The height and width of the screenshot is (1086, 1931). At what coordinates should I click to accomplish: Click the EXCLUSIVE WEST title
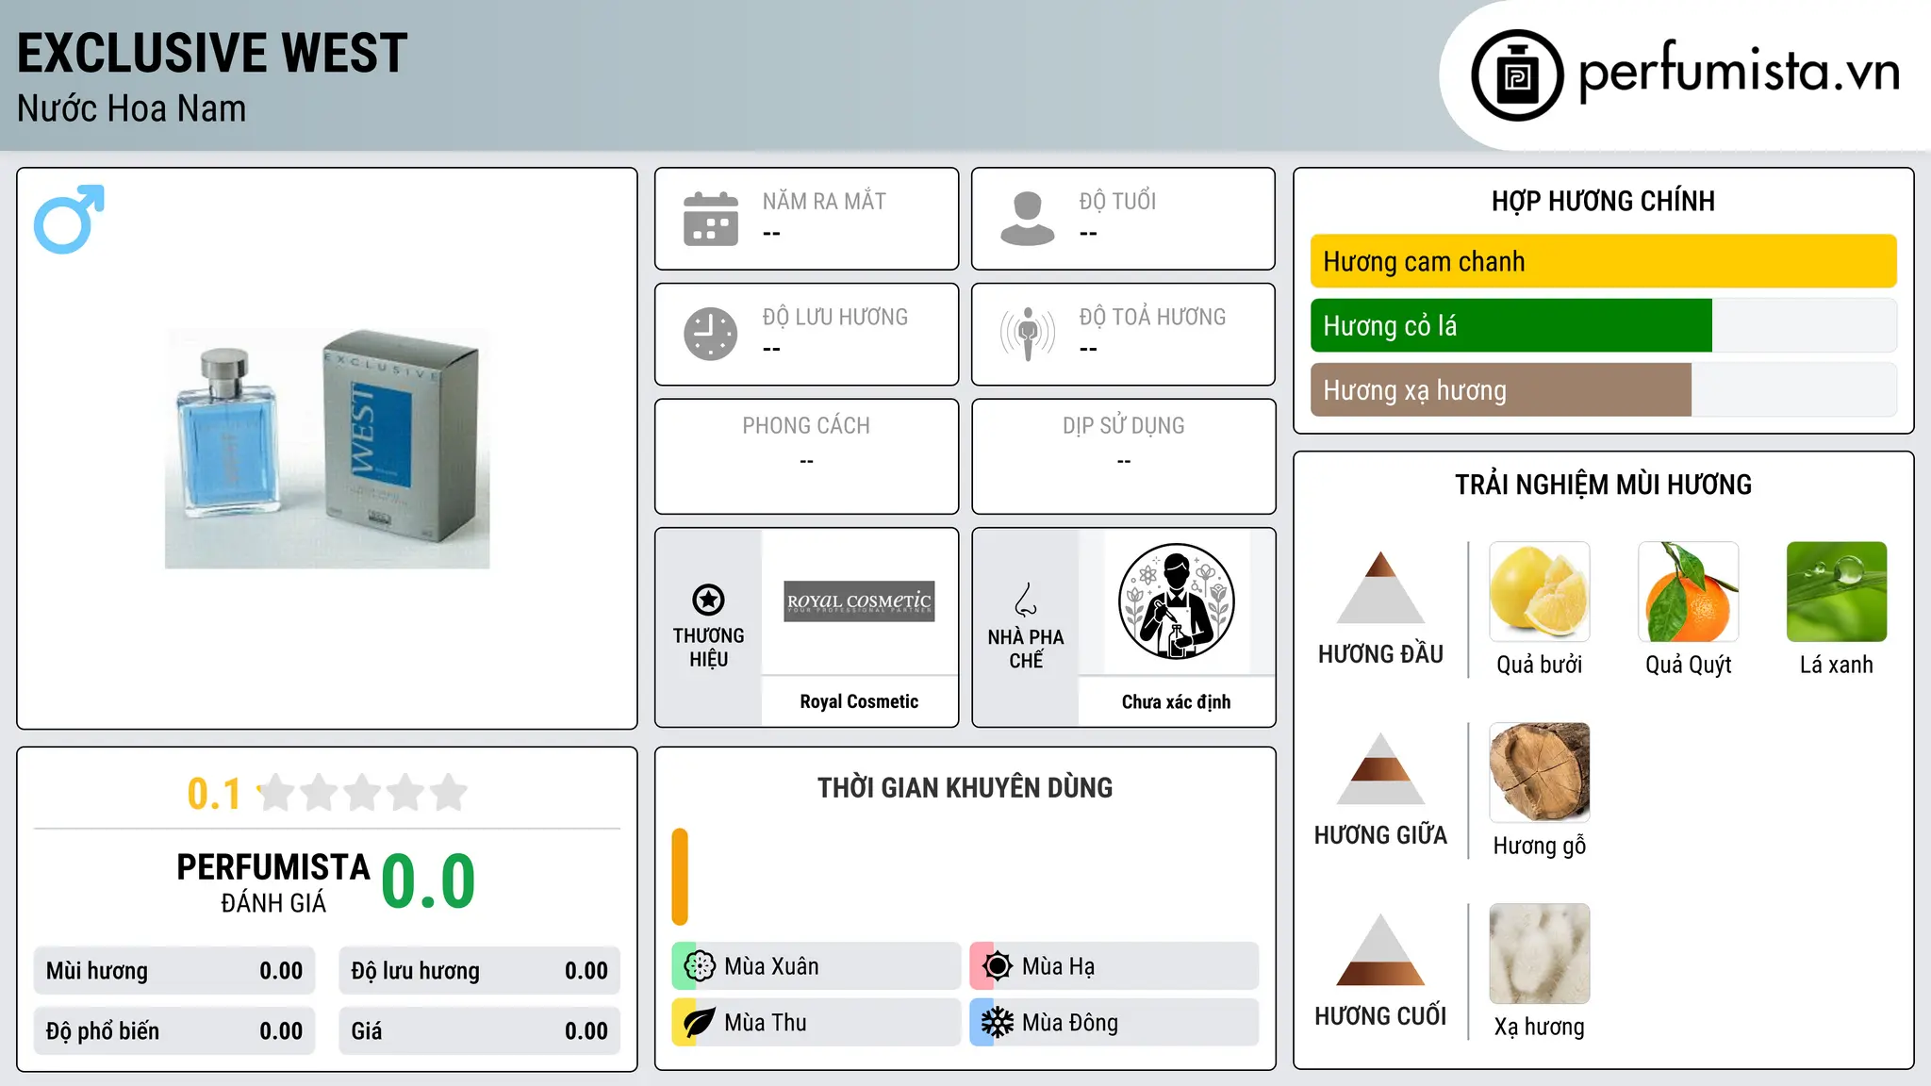click(x=212, y=53)
